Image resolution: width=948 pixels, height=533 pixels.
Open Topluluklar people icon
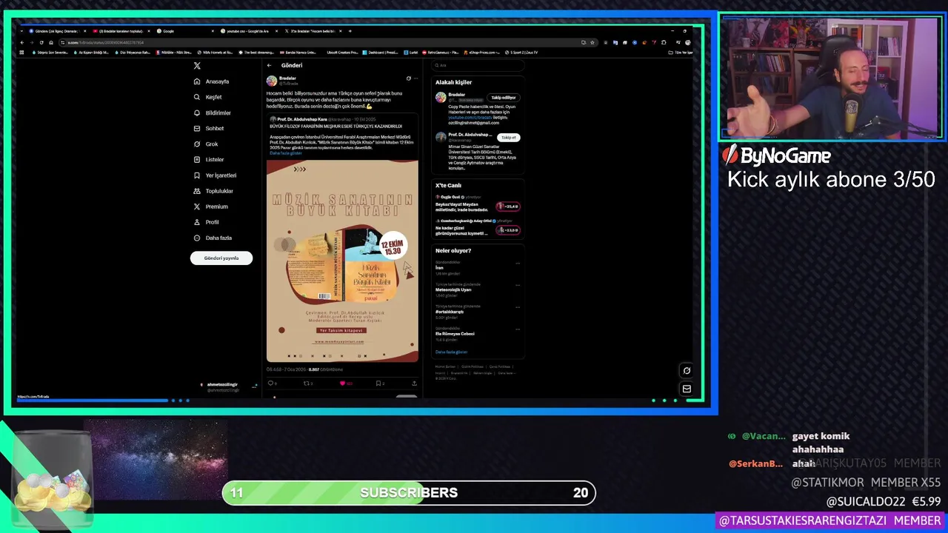197,191
